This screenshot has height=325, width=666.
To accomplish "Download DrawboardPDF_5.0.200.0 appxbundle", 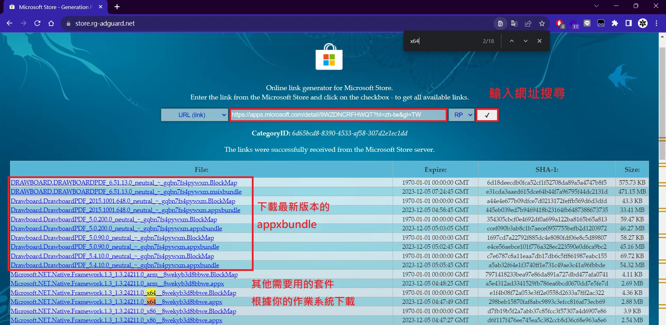I will 116,228.
